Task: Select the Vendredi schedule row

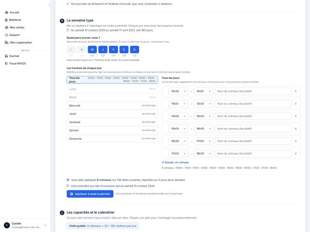Action: point(112,122)
